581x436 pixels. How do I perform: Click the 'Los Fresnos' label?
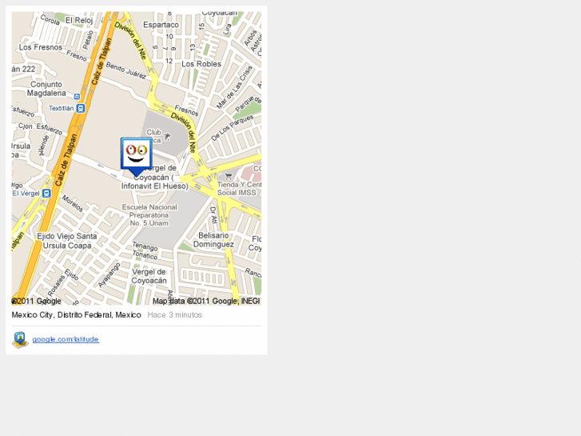[41, 47]
